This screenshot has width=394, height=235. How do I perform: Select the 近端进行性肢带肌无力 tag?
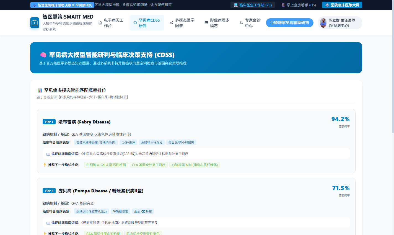tap(92, 211)
